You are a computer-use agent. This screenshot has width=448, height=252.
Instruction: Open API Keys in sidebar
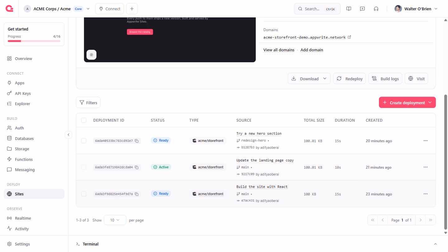click(34, 93)
